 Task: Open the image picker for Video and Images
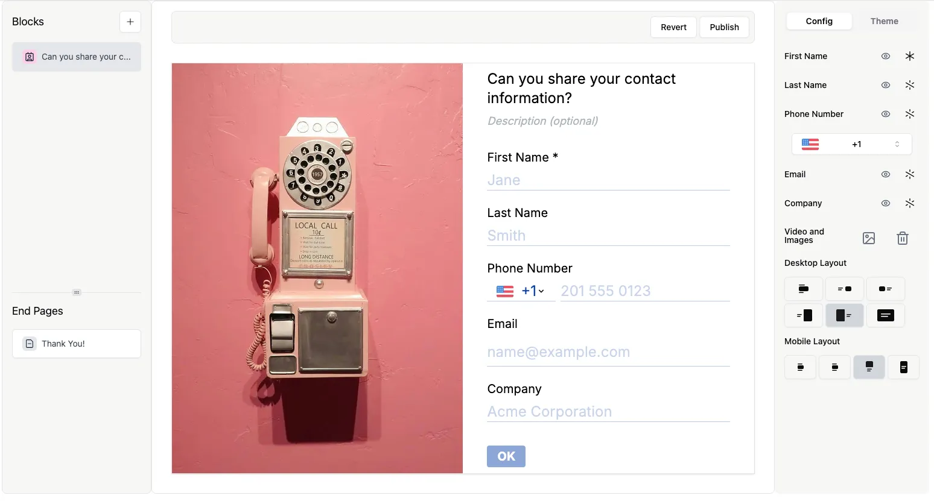tap(869, 238)
